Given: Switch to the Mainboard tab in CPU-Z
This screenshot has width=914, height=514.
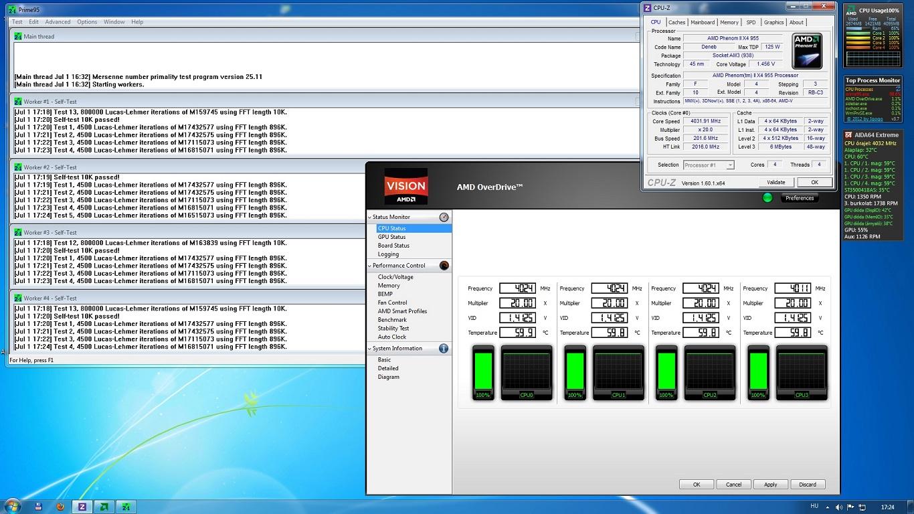Looking at the screenshot, I should pyautogui.click(x=703, y=22).
